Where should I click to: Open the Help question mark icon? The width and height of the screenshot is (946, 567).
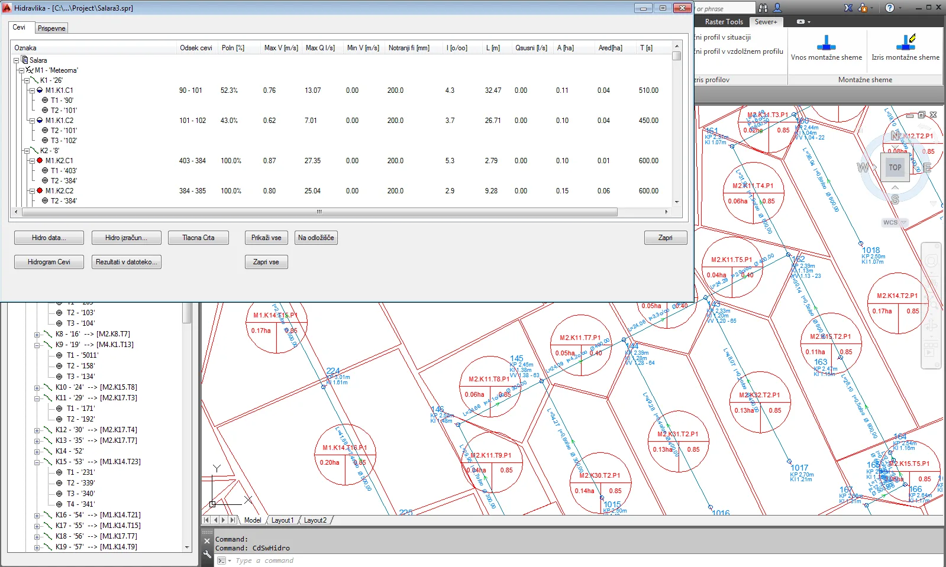click(890, 8)
